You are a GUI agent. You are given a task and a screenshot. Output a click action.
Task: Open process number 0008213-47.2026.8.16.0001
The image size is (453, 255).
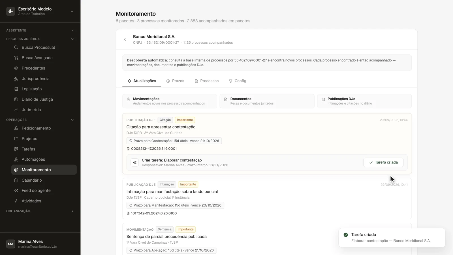coord(151,149)
